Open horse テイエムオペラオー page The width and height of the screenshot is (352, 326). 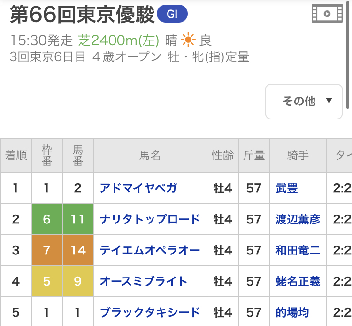click(150, 250)
